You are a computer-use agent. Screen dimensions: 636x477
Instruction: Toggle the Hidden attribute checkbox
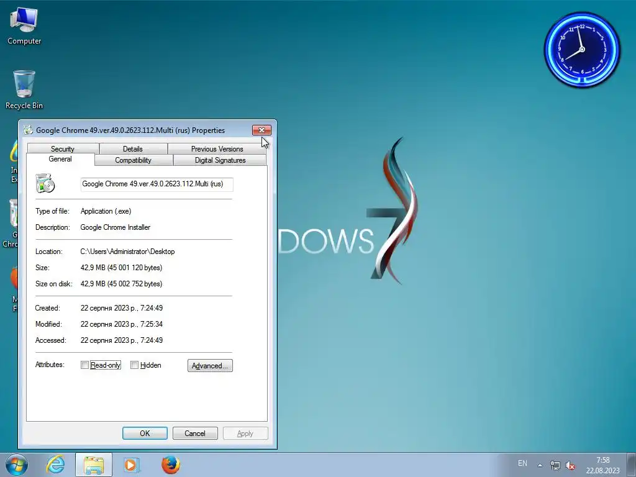[x=134, y=365]
